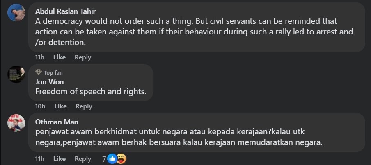The image size is (371, 165).
Task: Reply to Othman Man's comment
Action: click(x=83, y=159)
